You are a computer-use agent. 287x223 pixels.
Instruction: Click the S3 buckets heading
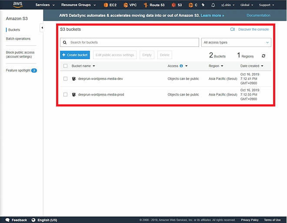tap(70, 29)
